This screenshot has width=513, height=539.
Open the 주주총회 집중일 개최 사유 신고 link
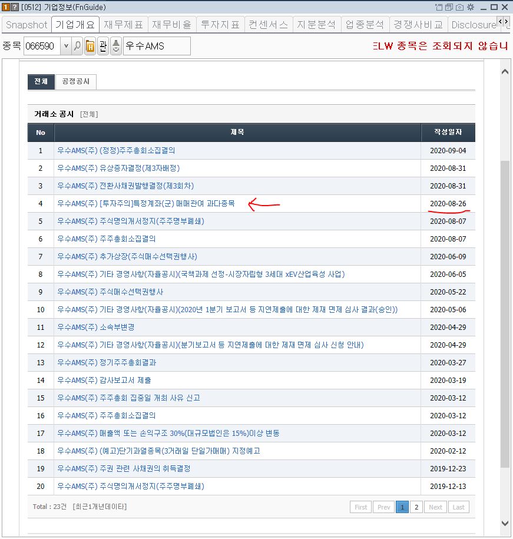[128, 398]
